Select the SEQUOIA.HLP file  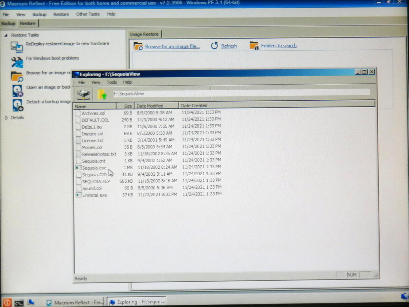96,181
